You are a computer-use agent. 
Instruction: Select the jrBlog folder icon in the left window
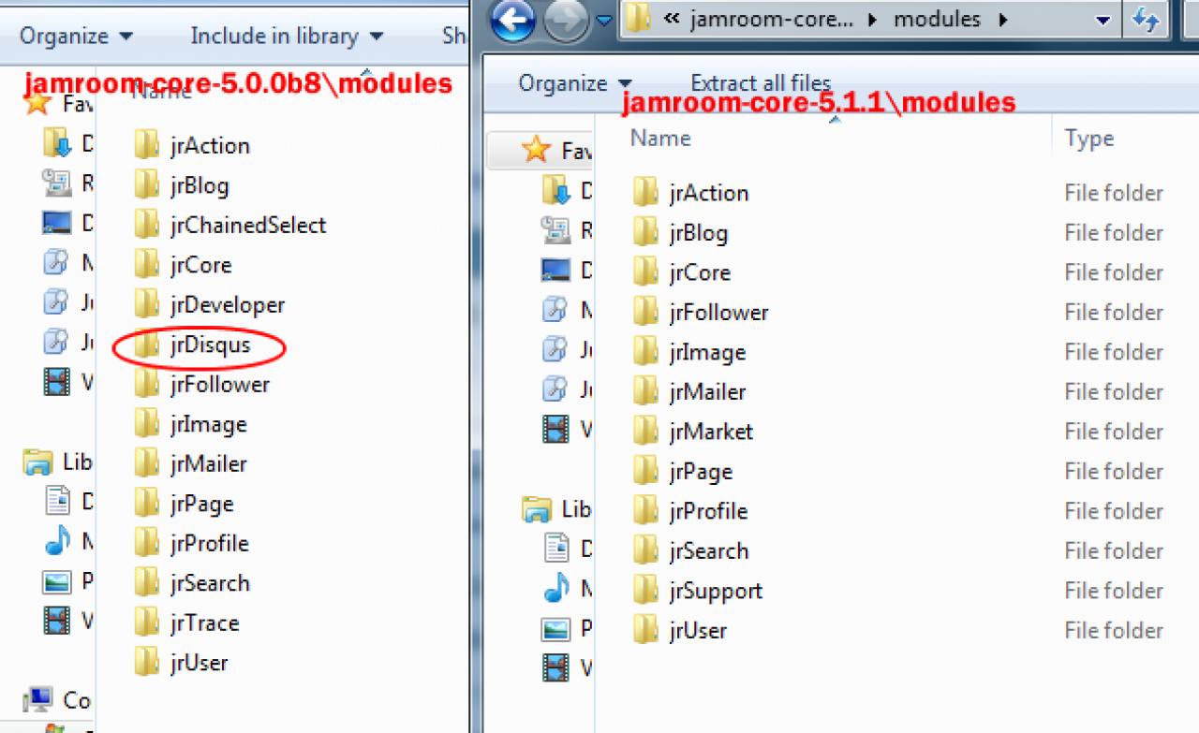pos(146,185)
